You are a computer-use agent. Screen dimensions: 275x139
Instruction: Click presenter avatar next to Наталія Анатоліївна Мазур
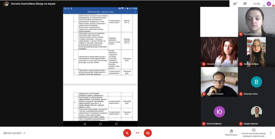click(6, 4)
